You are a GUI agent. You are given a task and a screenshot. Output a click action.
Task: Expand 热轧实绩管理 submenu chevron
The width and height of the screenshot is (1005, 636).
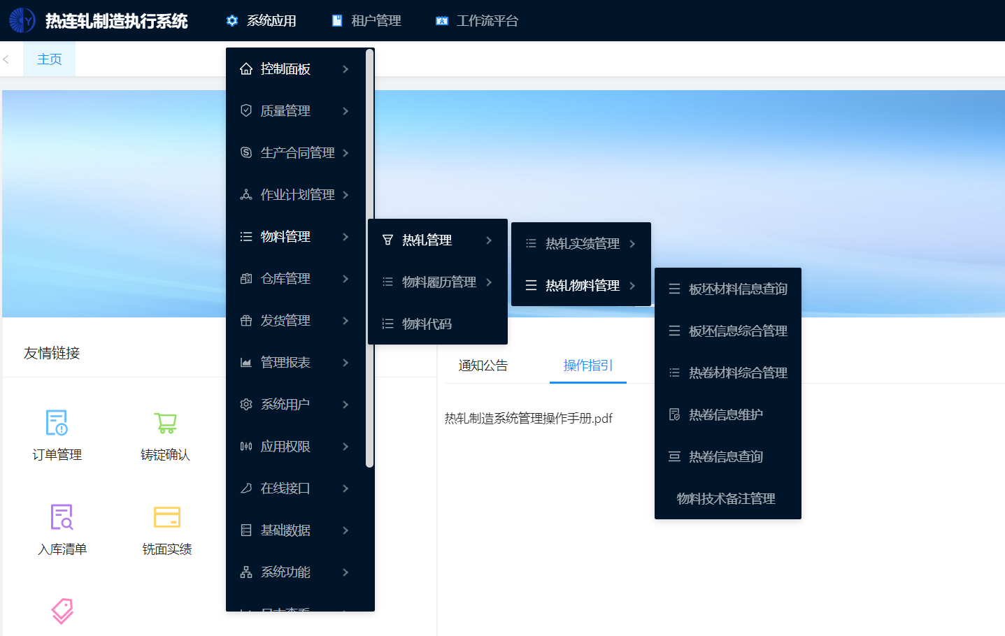point(632,244)
